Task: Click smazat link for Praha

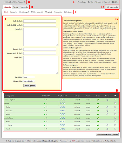Action: click(x=88, y=125)
